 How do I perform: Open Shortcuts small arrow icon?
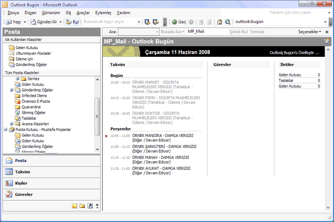pos(90,206)
